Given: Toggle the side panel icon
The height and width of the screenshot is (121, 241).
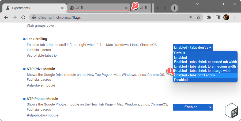Looking at the screenshot, I should click(218, 17).
